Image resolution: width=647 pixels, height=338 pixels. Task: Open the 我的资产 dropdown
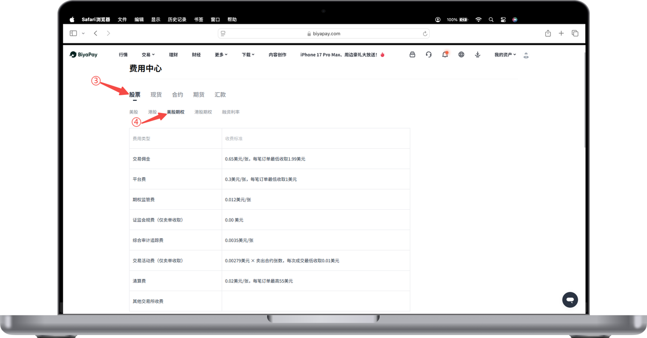[x=505, y=54]
